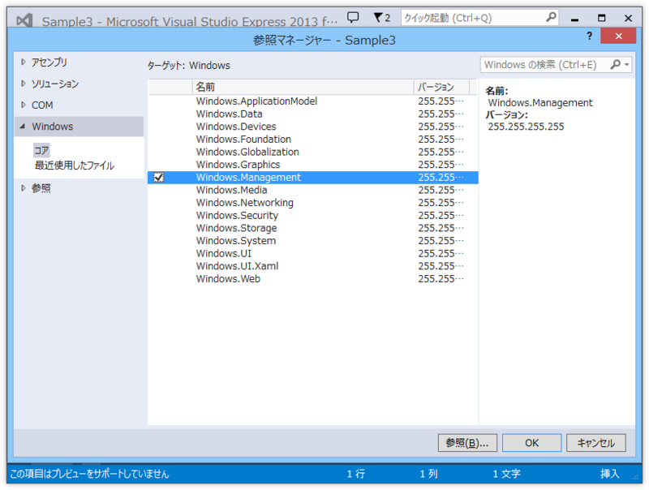649x490 pixels.
Task: Confirm with the OK button
Action: tap(531, 443)
